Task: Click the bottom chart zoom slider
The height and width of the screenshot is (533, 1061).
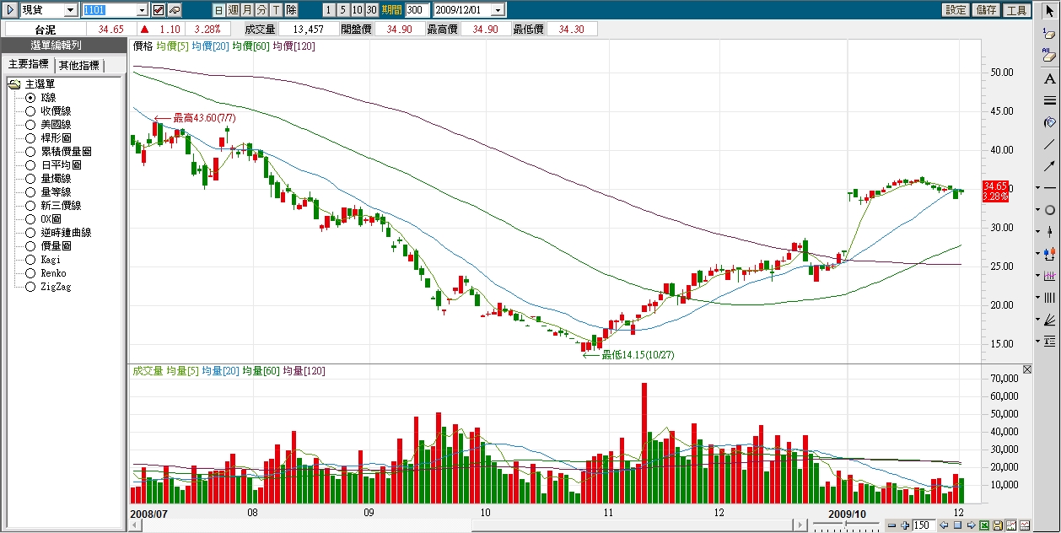Action: 845,525
